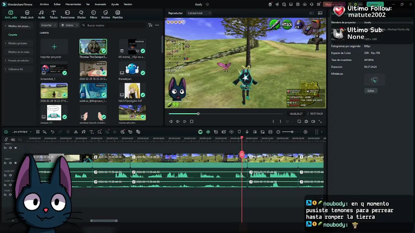Image resolution: width=415 pixels, height=233 pixels.
Task: Click the timeline delete trash icon
Action: pyautogui.click(x=68, y=132)
